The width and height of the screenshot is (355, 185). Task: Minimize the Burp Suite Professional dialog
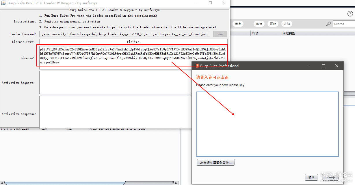(x=310, y=66)
